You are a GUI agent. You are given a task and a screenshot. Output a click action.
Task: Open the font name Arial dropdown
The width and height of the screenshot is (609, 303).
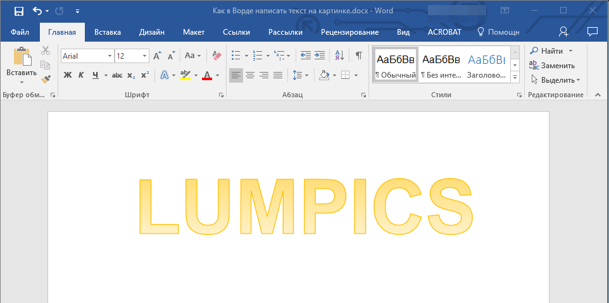click(x=110, y=56)
